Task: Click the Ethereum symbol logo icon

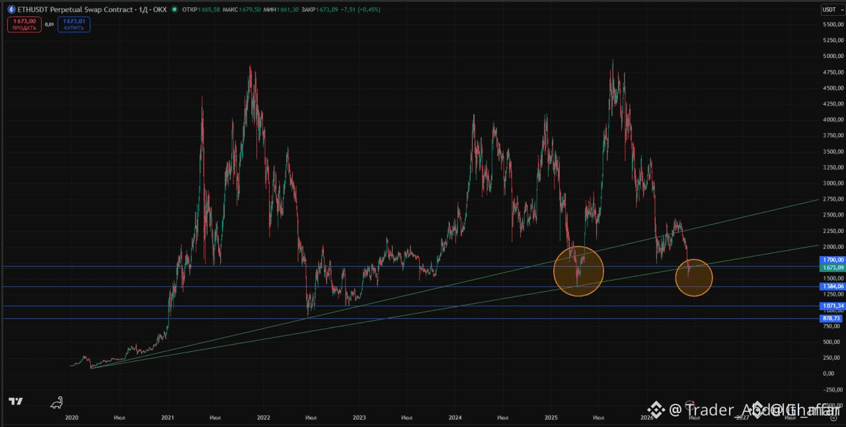Action: 11,10
